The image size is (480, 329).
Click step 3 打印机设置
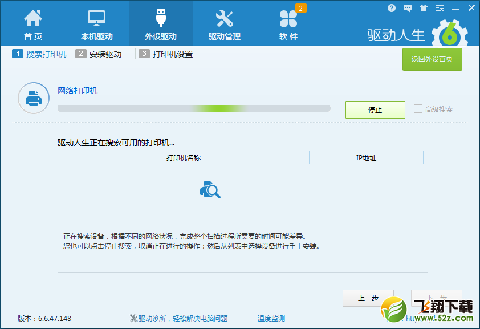pos(166,54)
